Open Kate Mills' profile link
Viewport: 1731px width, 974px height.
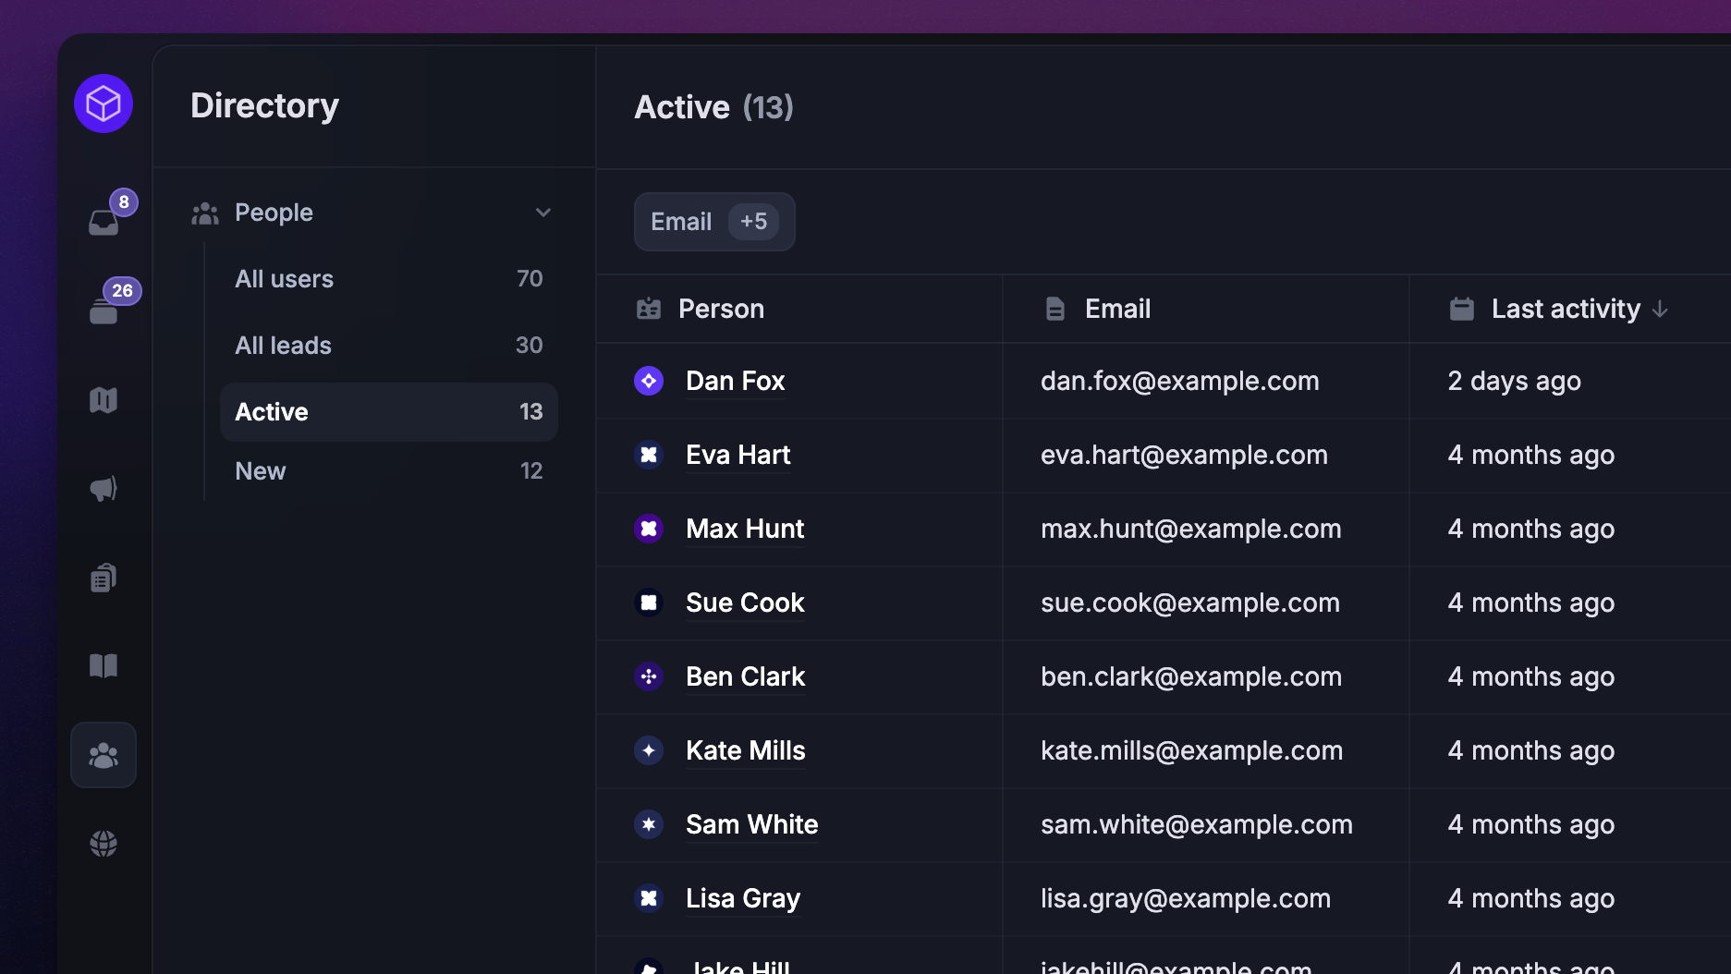[745, 750]
